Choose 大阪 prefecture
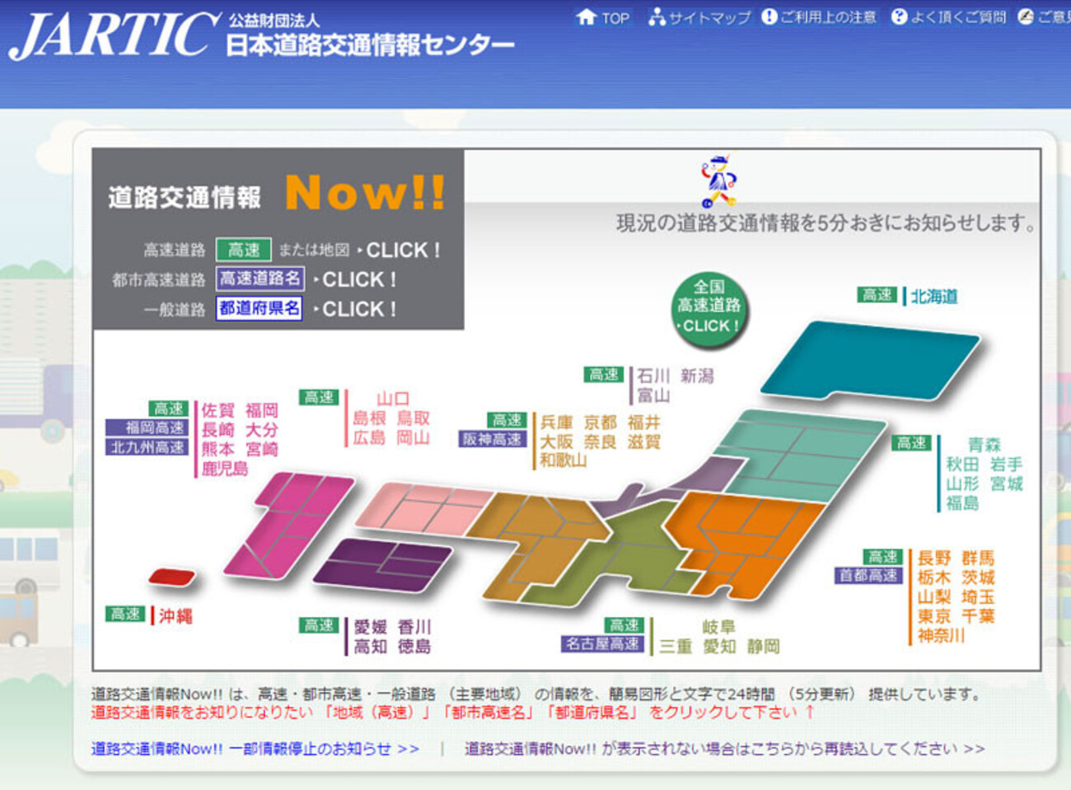The image size is (1071, 790). coord(557,442)
